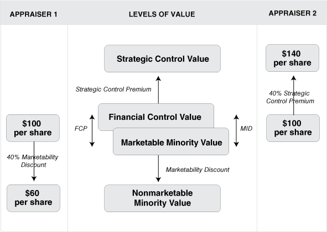Click the Strategic Control Value box

click(x=162, y=59)
